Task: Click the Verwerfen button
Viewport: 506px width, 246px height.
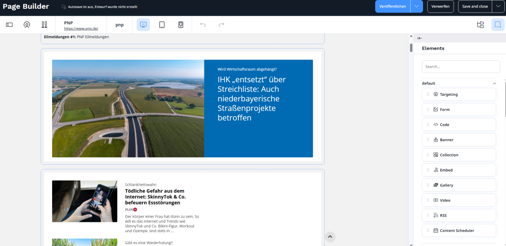Action: click(x=440, y=6)
